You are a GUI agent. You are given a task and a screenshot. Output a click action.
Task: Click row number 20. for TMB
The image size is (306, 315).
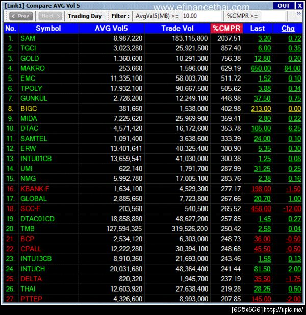point(10,229)
